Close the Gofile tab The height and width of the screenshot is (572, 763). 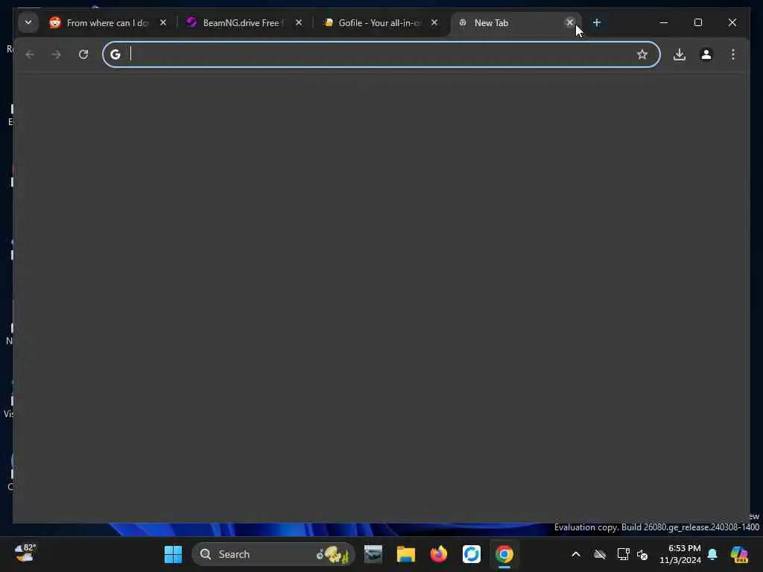coord(434,23)
